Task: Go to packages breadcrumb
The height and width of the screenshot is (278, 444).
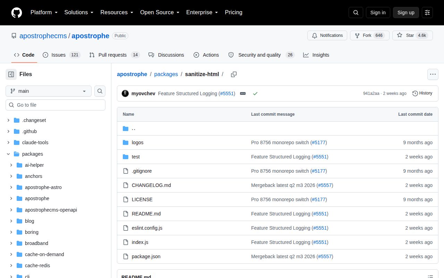Action: point(166,74)
